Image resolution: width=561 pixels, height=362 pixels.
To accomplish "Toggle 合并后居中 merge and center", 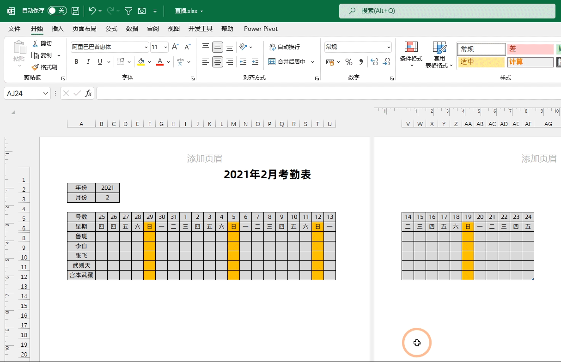I will pyautogui.click(x=287, y=62).
